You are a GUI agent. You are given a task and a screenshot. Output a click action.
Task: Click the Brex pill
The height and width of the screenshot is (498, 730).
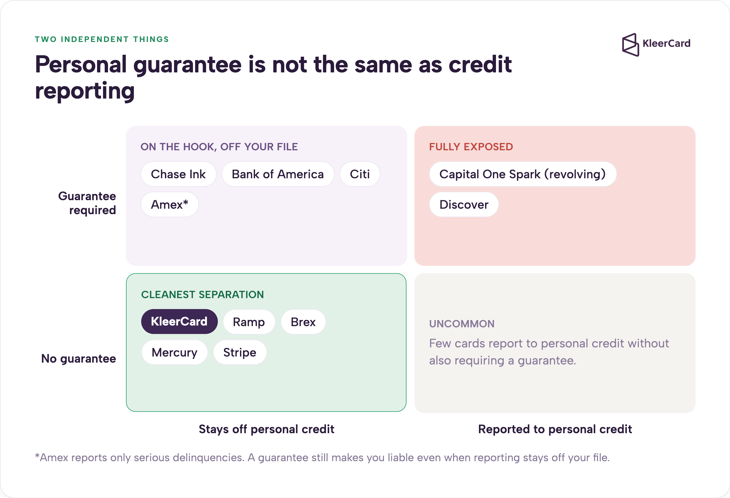point(303,322)
